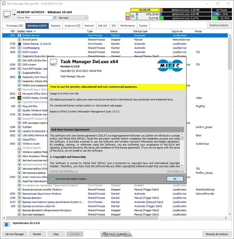Viewport: 234px width, 239px height.
Task: Click the services list scroll down arrow
Action: pos(230,214)
